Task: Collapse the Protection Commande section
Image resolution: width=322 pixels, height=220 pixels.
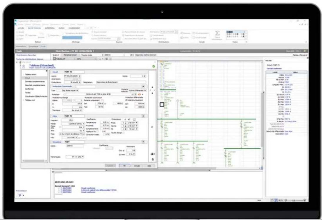Action: point(143,86)
